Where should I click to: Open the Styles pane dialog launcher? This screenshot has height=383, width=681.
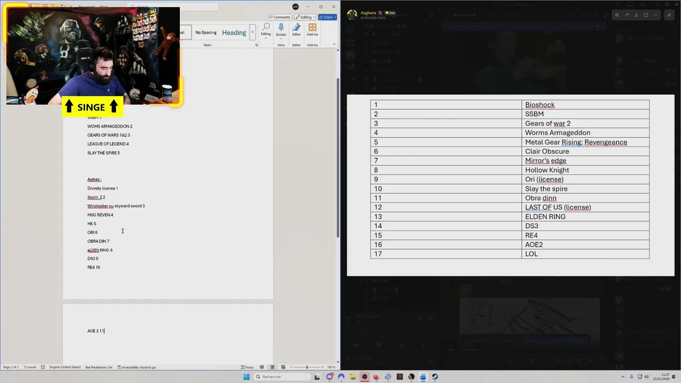click(x=256, y=45)
